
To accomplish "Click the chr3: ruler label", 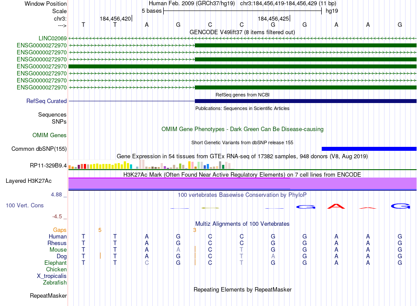I will (60, 18).
